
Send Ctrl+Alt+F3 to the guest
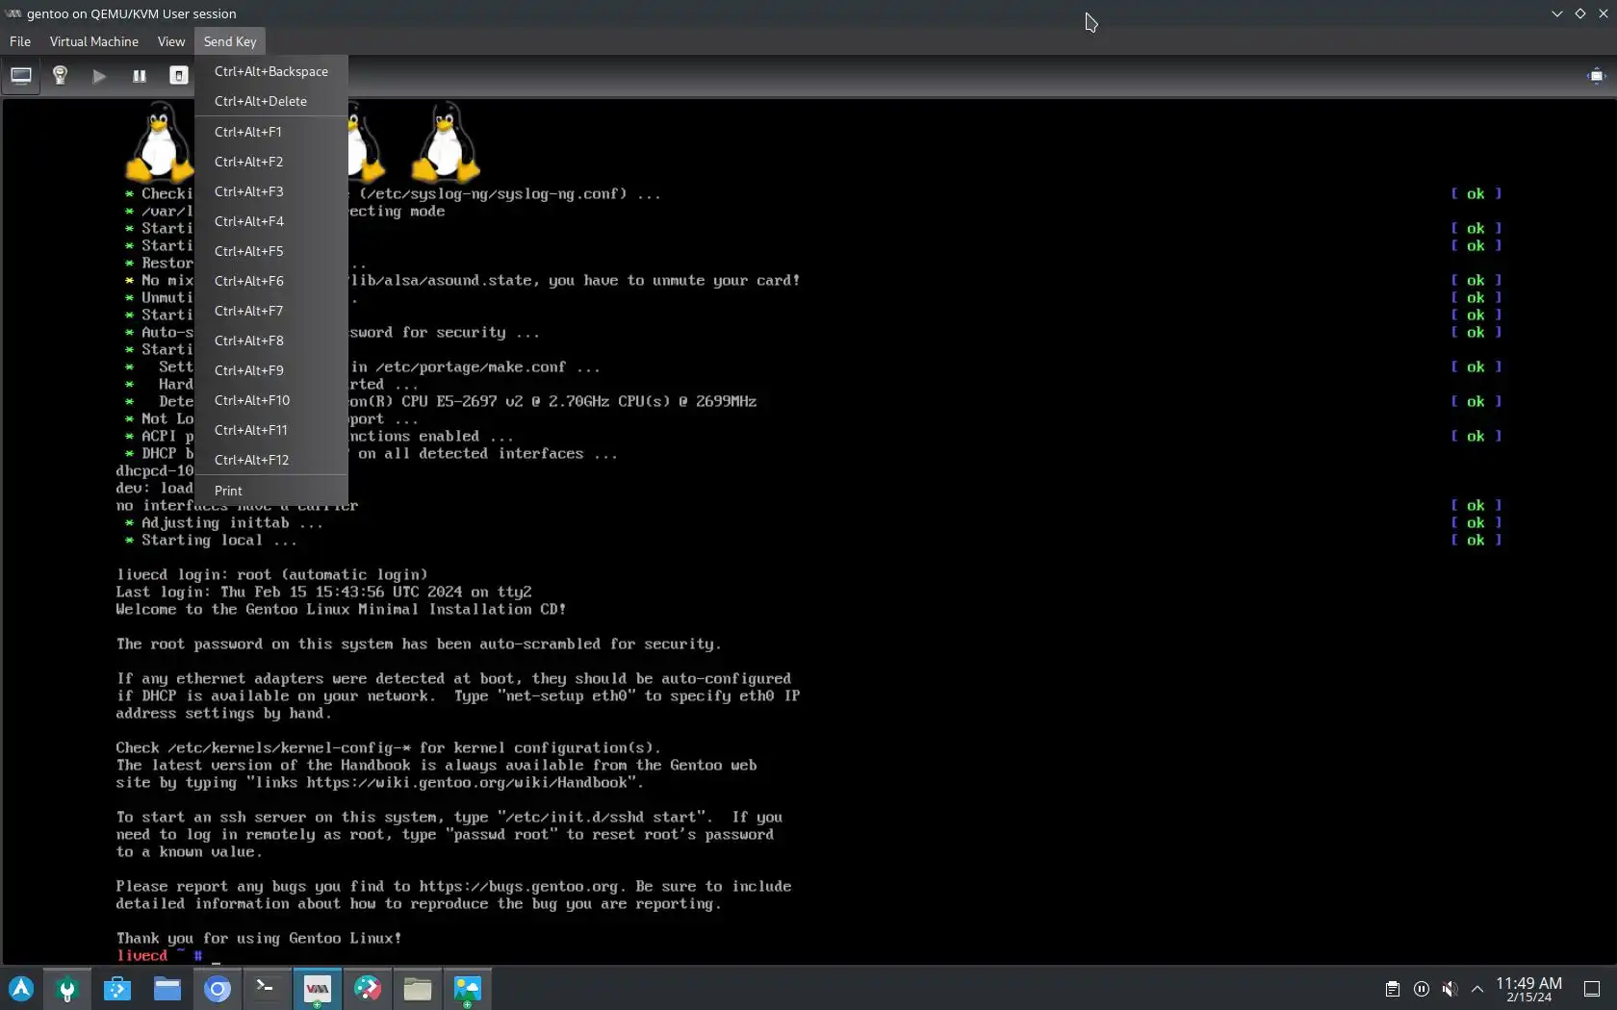click(x=271, y=191)
